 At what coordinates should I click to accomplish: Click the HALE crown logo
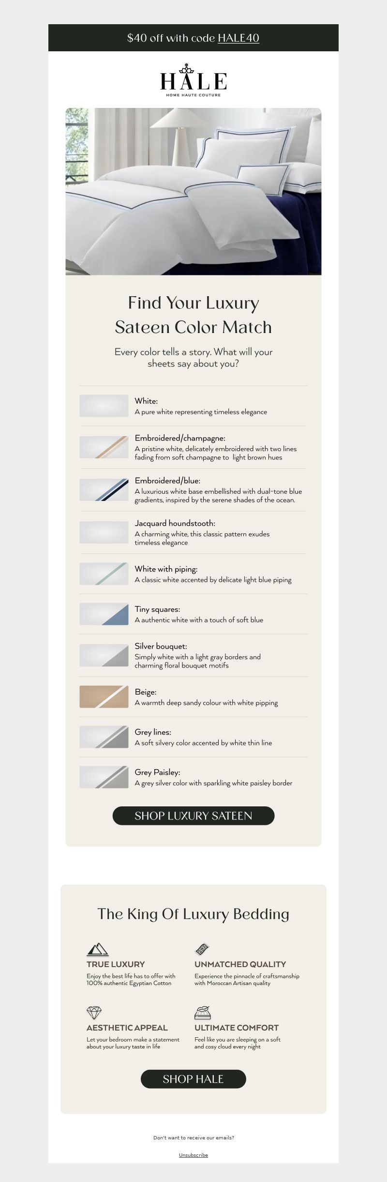(x=193, y=80)
